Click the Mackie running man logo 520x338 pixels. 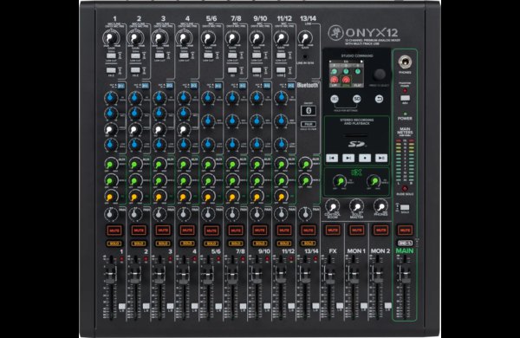[x=335, y=33]
